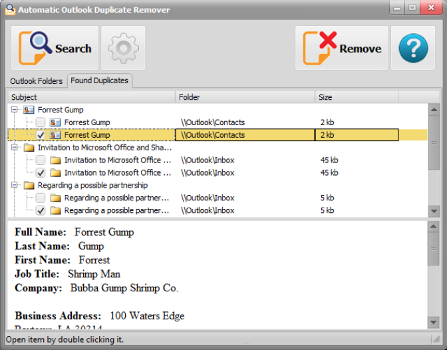Maximize the Duplicate Remover window
The height and width of the screenshot is (350, 447).
pos(412,8)
